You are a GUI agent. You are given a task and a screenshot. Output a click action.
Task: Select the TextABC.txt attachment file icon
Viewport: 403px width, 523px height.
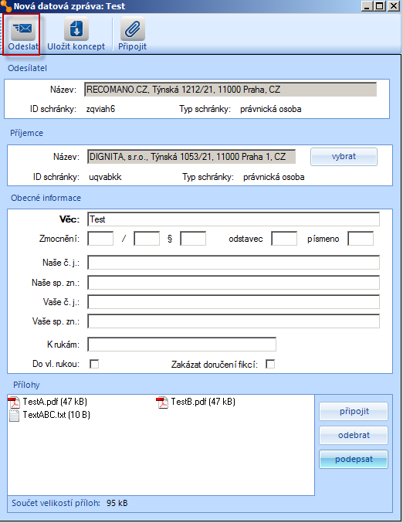(15, 416)
